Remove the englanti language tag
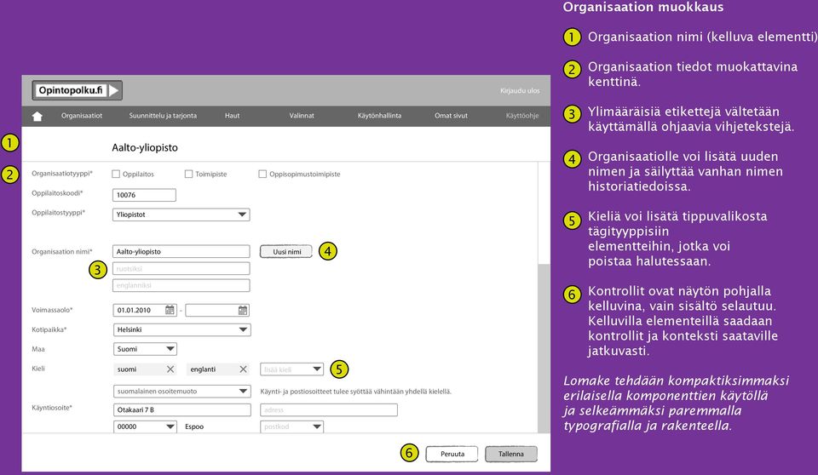This screenshot has height=475, width=818. 243,369
